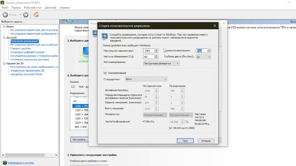Screen dimensions: 296x166
Task: Select 1360 × 768 in the resolution list
Action: 81,110
